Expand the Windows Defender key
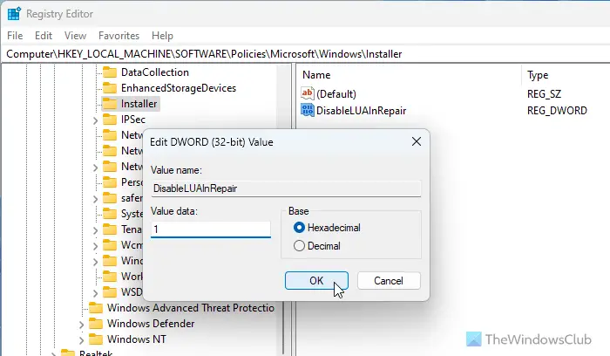This screenshot has height=356, width=610. pyautogui.click(x=81, y=325)
